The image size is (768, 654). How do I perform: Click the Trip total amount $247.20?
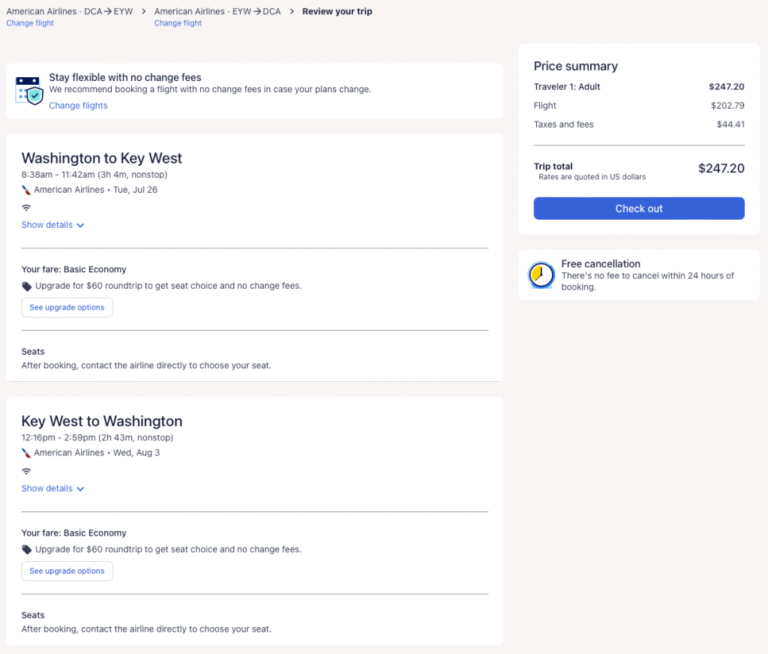721,169
